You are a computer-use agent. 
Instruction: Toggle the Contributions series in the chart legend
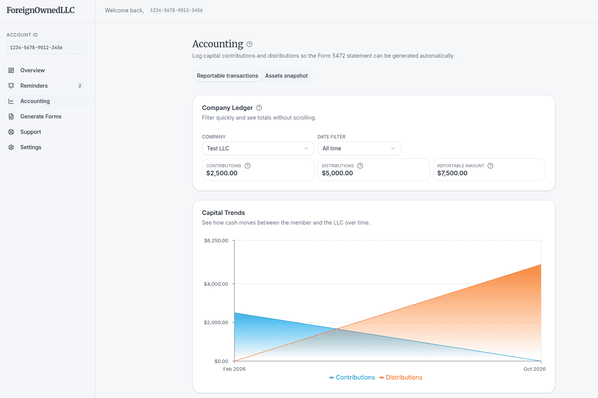point(352,377)
